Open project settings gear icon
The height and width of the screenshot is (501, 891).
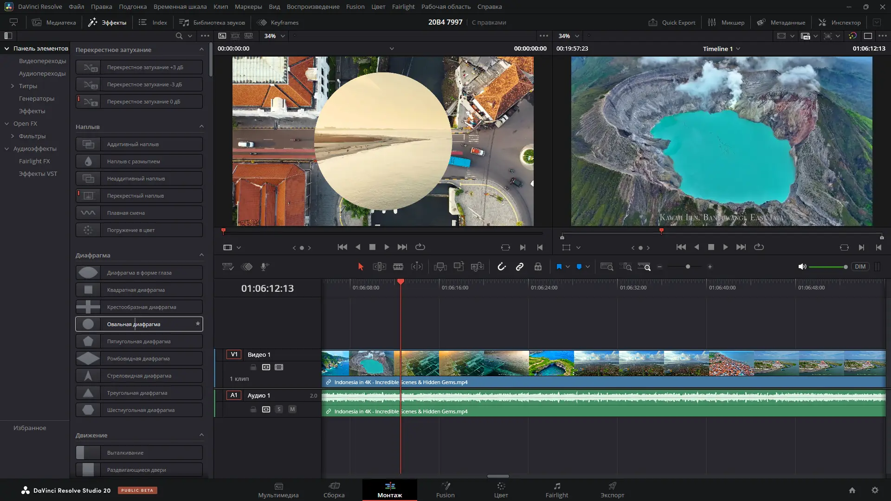tap(875, 490)
